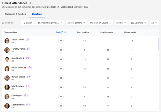This screenshot has width=161, height=112.
Task: Click Elin Higgins's total circle 32
Action: coord(61,96)
